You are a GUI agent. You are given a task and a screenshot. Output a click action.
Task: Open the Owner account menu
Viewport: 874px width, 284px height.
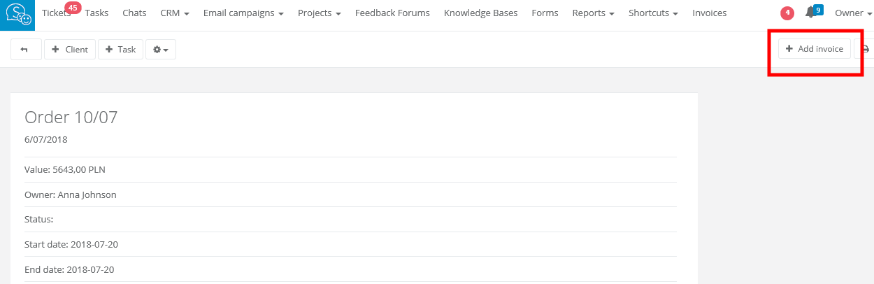[853, 13]
